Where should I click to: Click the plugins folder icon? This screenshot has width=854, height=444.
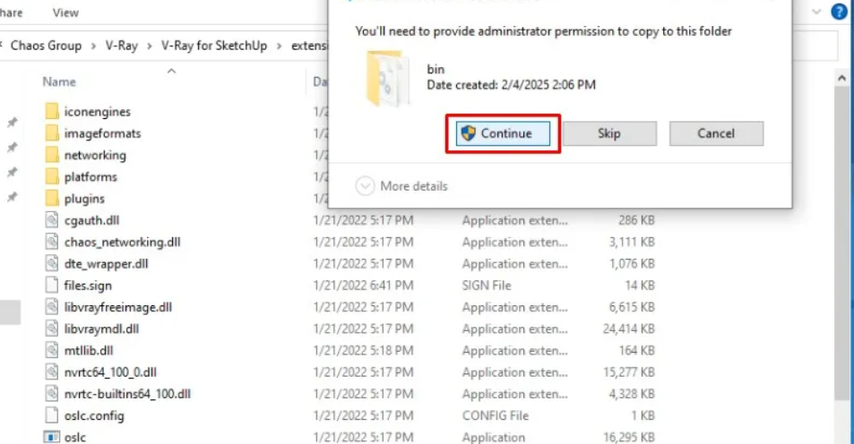[x=51, y=199]
